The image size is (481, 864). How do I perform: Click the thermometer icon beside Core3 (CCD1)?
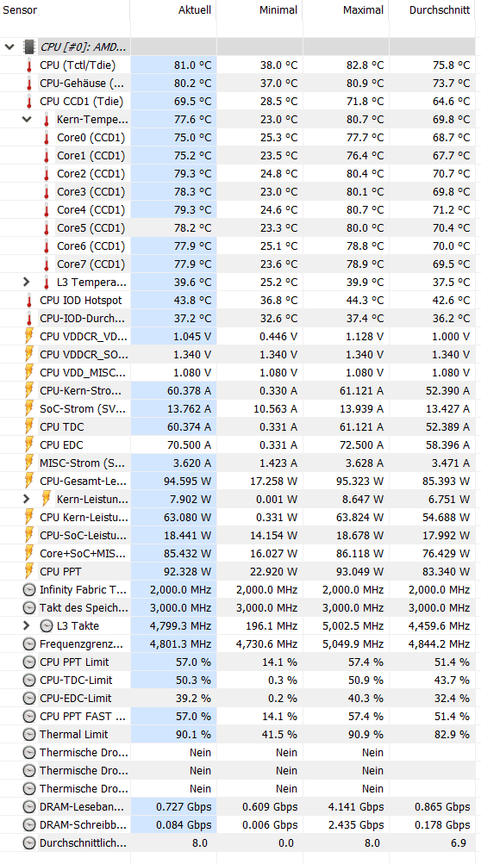(47, 192)
